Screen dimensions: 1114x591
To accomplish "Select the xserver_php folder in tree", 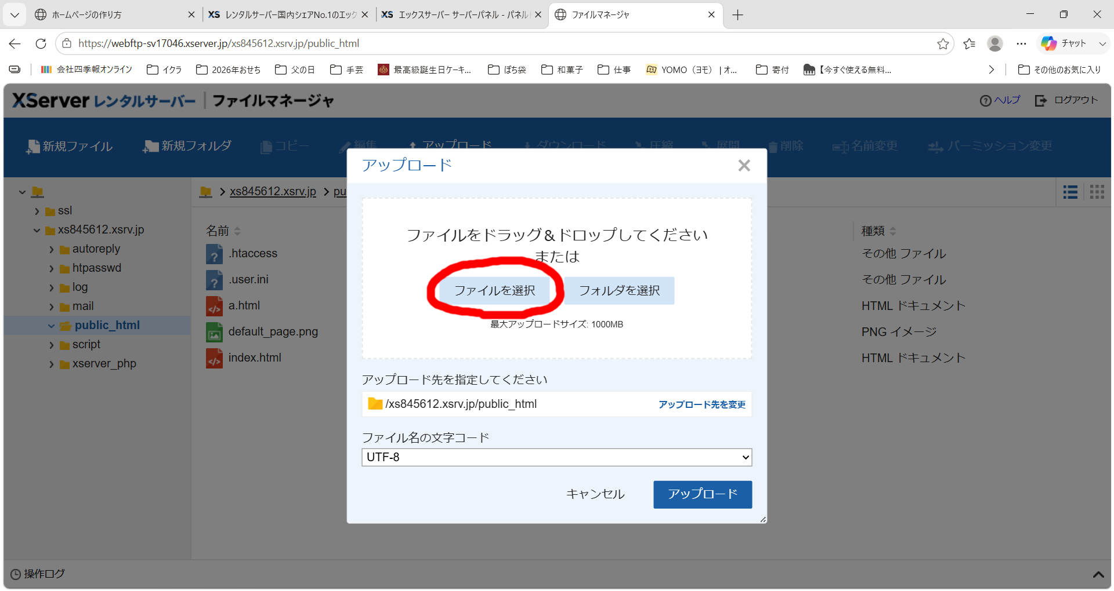I will pos(104,364).
